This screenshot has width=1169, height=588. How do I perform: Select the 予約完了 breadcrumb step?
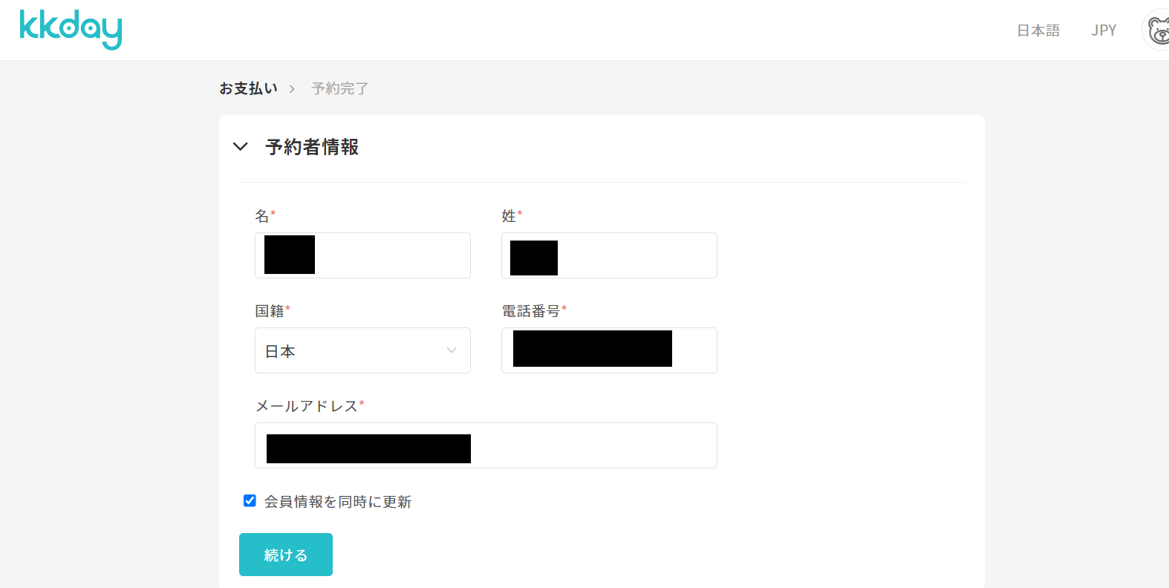340,88
